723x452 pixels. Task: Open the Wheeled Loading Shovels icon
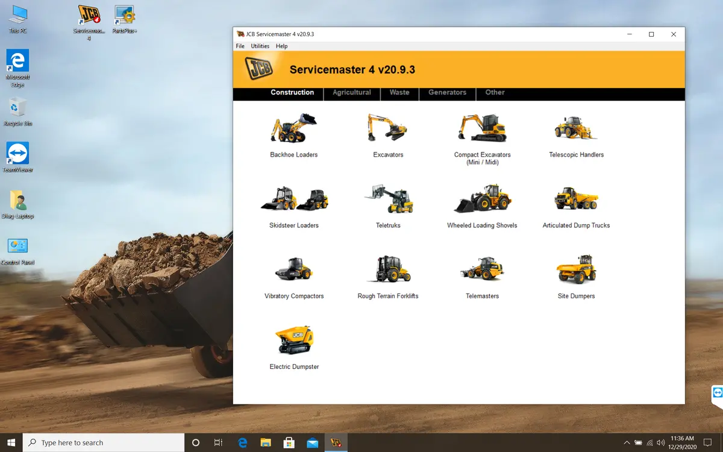(x=482, y=198)
